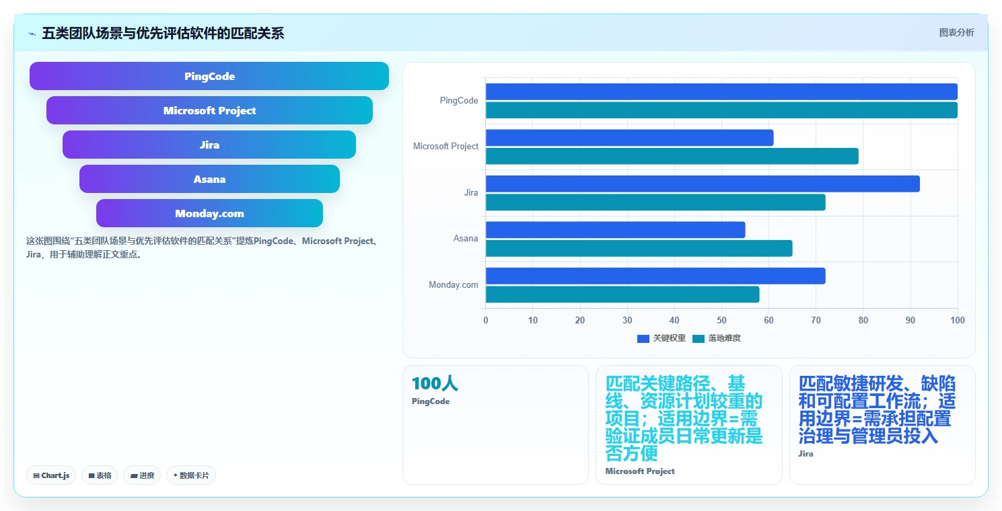Select the Jira funnel bar
The image size is (1002, 511).
coord(209,145)
